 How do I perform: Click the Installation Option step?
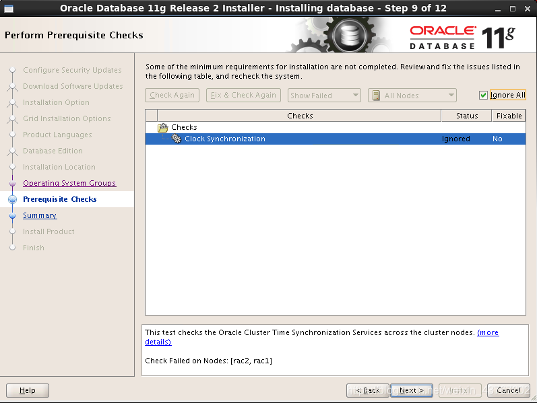point(56,102)
